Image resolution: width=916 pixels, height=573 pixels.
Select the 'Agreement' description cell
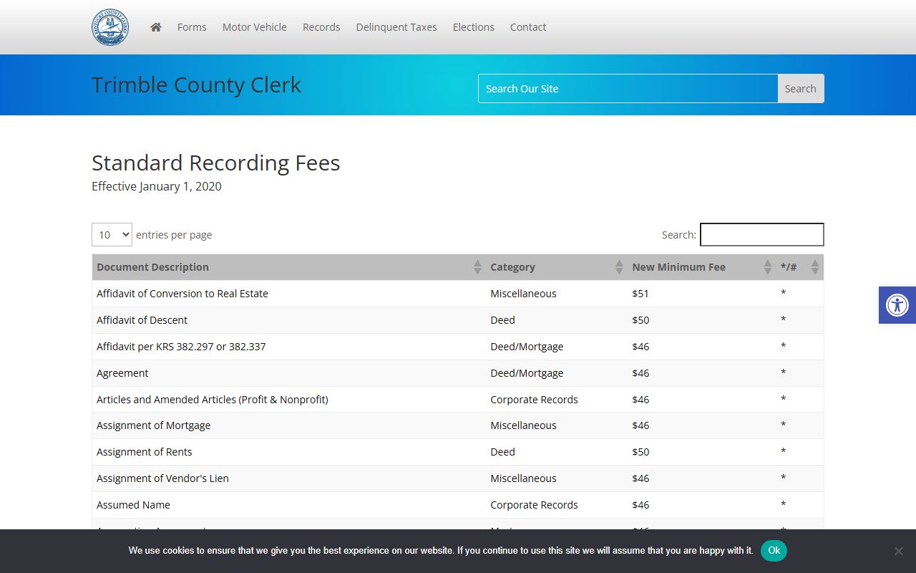(x=288, y=373)
